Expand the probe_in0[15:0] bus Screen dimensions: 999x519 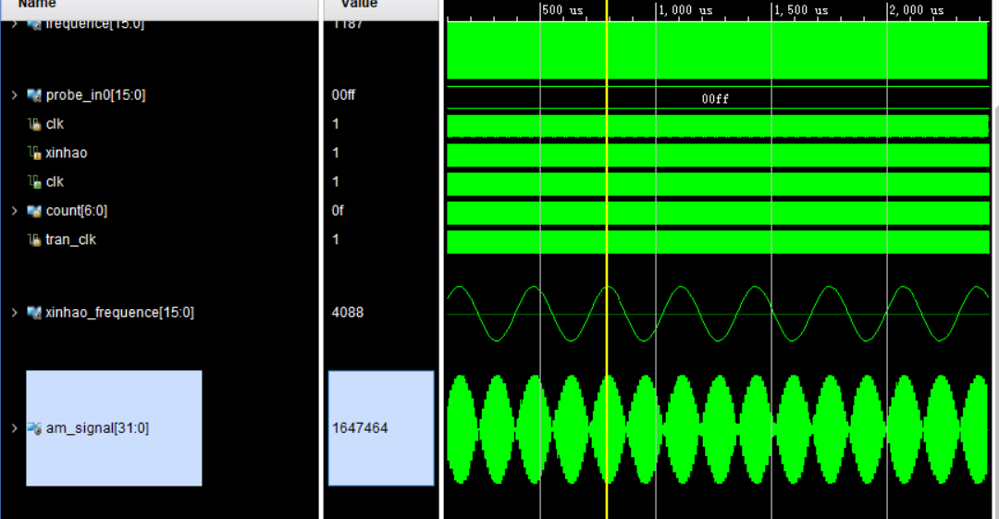coord(15,95)
